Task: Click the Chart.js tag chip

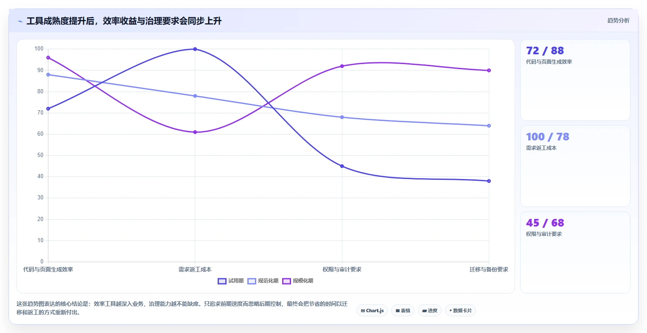Action: tap(372, 311)
